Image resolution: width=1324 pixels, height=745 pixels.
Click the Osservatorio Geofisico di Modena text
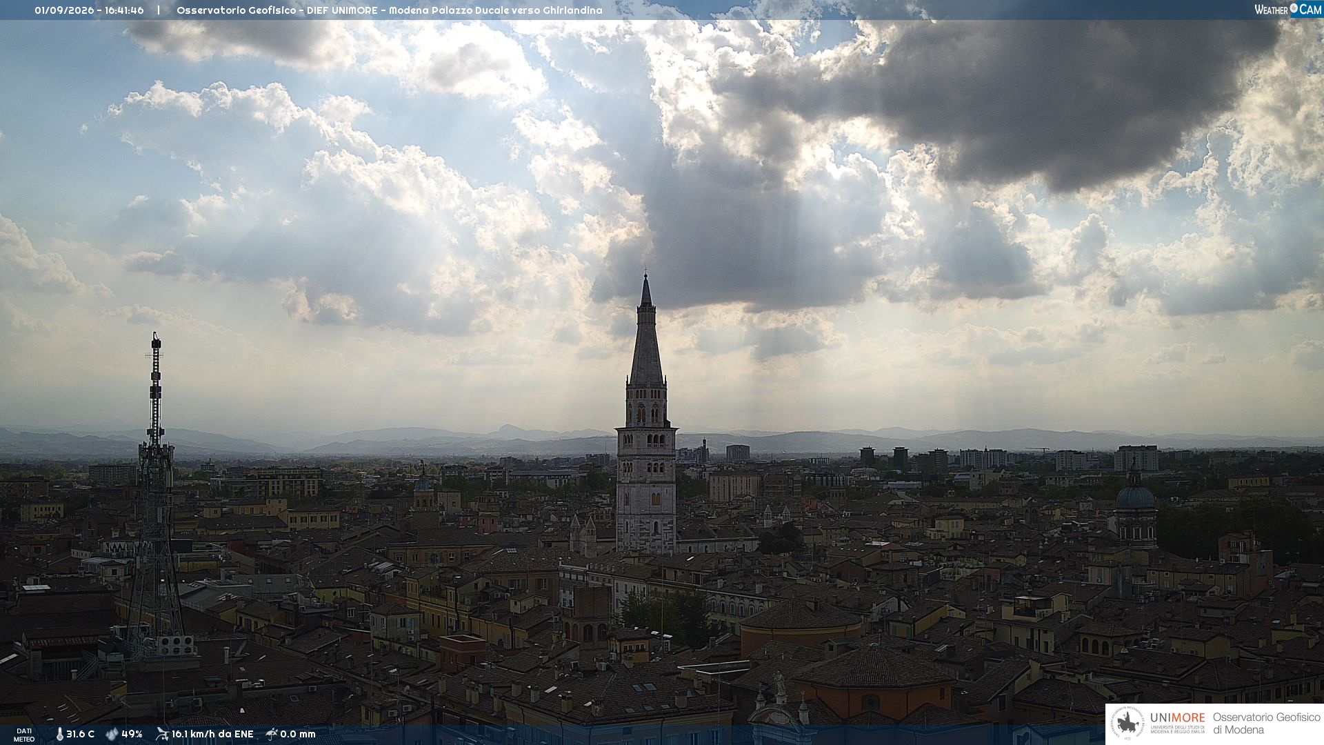(x=1266, y=723)
